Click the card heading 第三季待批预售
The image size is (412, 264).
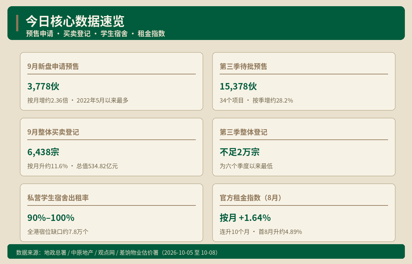coord(244,66)
